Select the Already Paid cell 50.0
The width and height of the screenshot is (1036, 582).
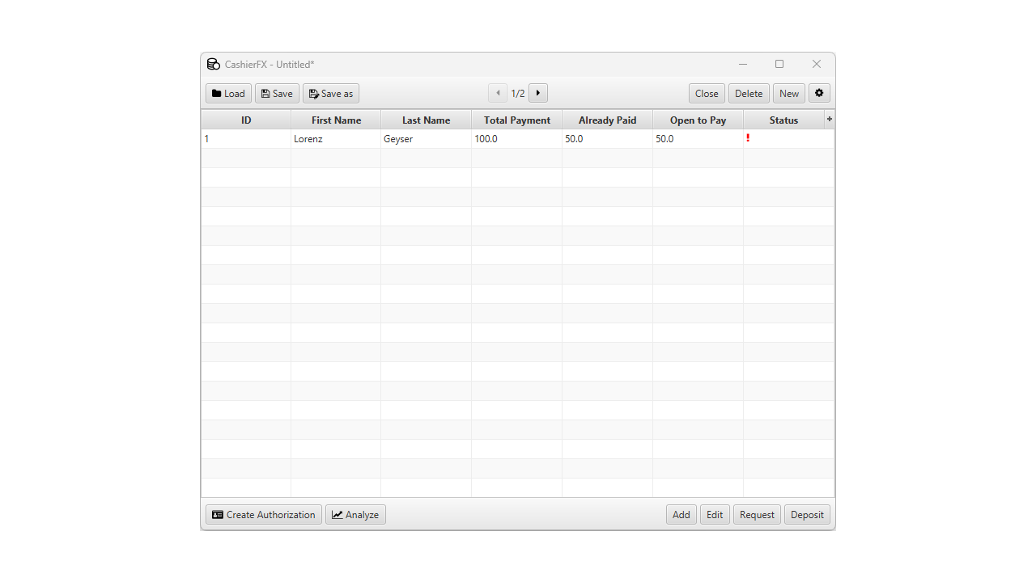point(607,139)
